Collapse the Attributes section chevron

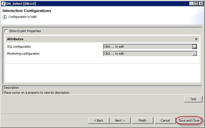pos(196,39)
